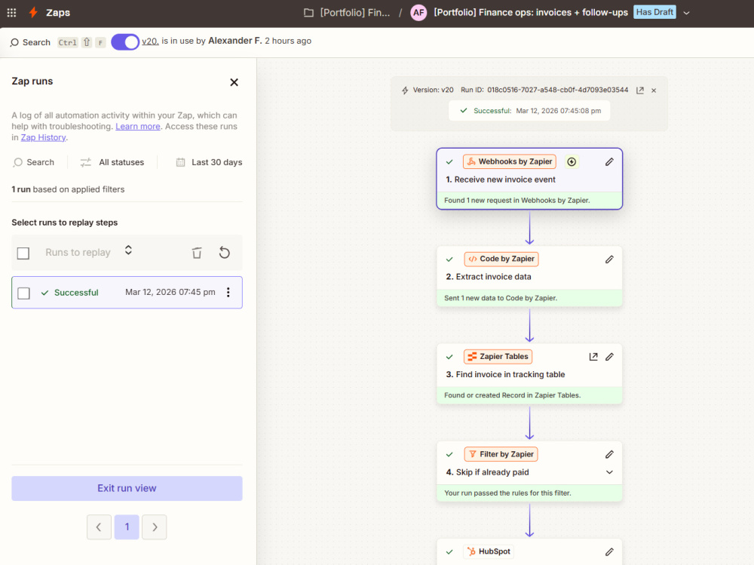Screen dimensions: 754x565
Task: Check the Successful run checkbox
Action: [x=23, y=293]
